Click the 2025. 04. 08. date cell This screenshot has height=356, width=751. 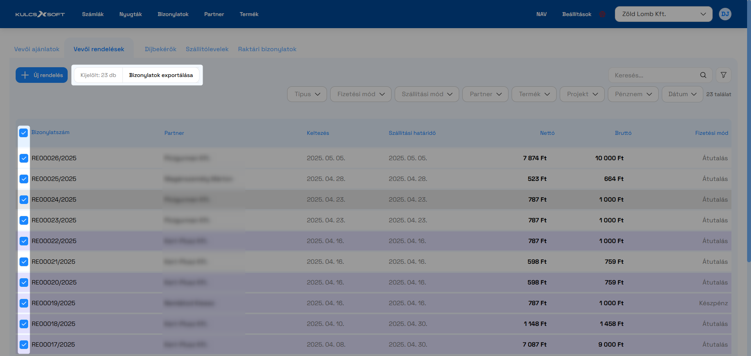326,345
